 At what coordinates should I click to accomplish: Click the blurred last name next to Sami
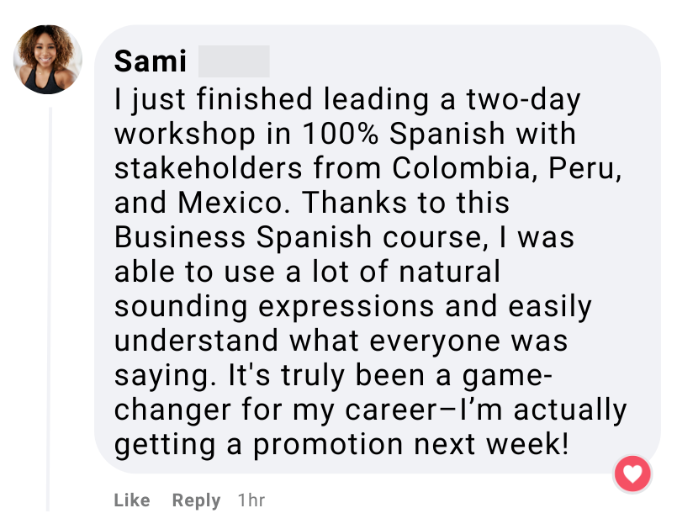[x=234, y=61]
